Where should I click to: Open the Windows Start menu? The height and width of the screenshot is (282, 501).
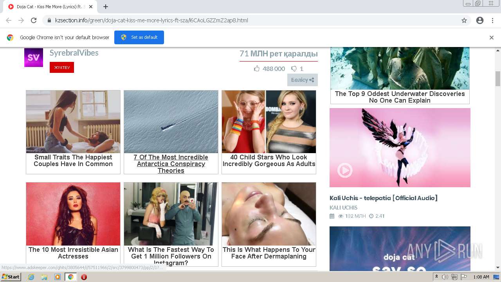(x=11, y=277)
